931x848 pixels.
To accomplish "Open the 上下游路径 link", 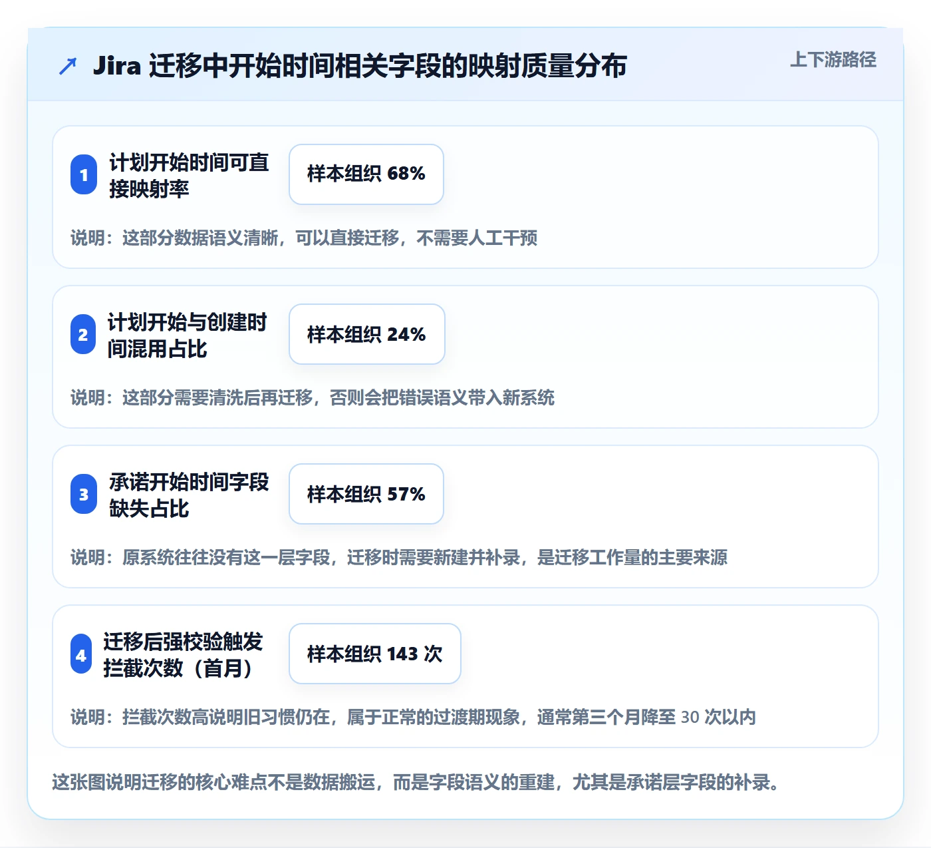I will click(833, 60).
